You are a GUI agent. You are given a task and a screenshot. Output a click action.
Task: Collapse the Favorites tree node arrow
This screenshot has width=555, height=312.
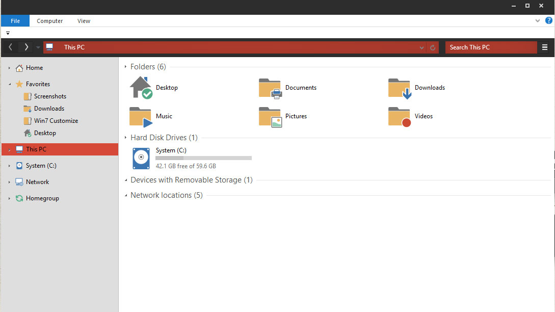pos(10,84)
